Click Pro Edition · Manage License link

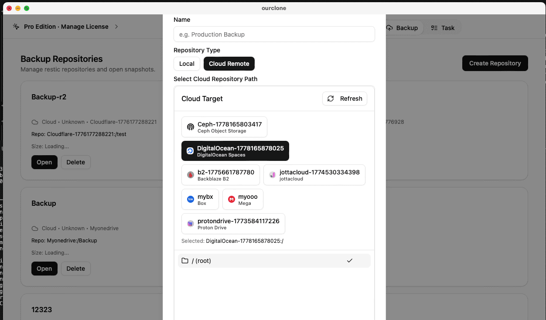coord(66,27)
